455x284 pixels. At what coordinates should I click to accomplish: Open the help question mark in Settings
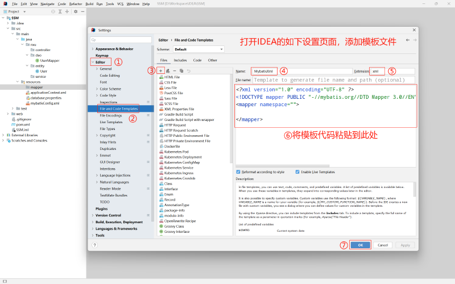click(x=94, y=245)
